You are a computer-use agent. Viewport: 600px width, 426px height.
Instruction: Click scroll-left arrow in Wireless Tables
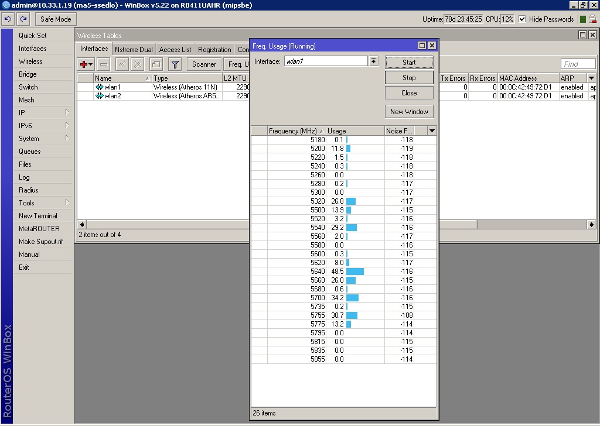click(x=82, y=224)
